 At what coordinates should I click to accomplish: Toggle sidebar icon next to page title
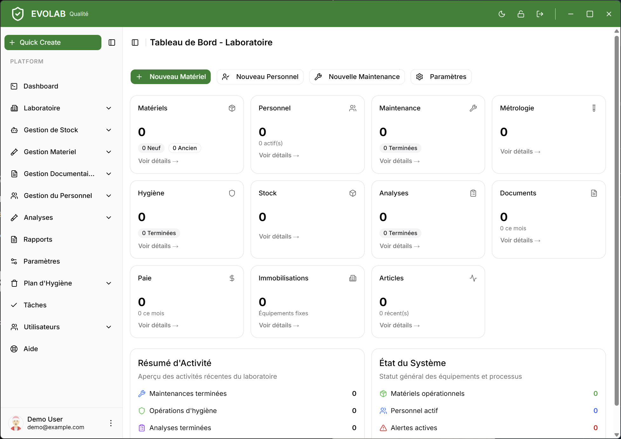[135, 43]
